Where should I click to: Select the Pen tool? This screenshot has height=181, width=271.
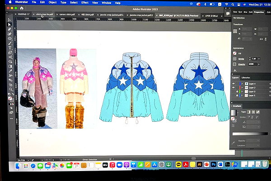point(9,29)
